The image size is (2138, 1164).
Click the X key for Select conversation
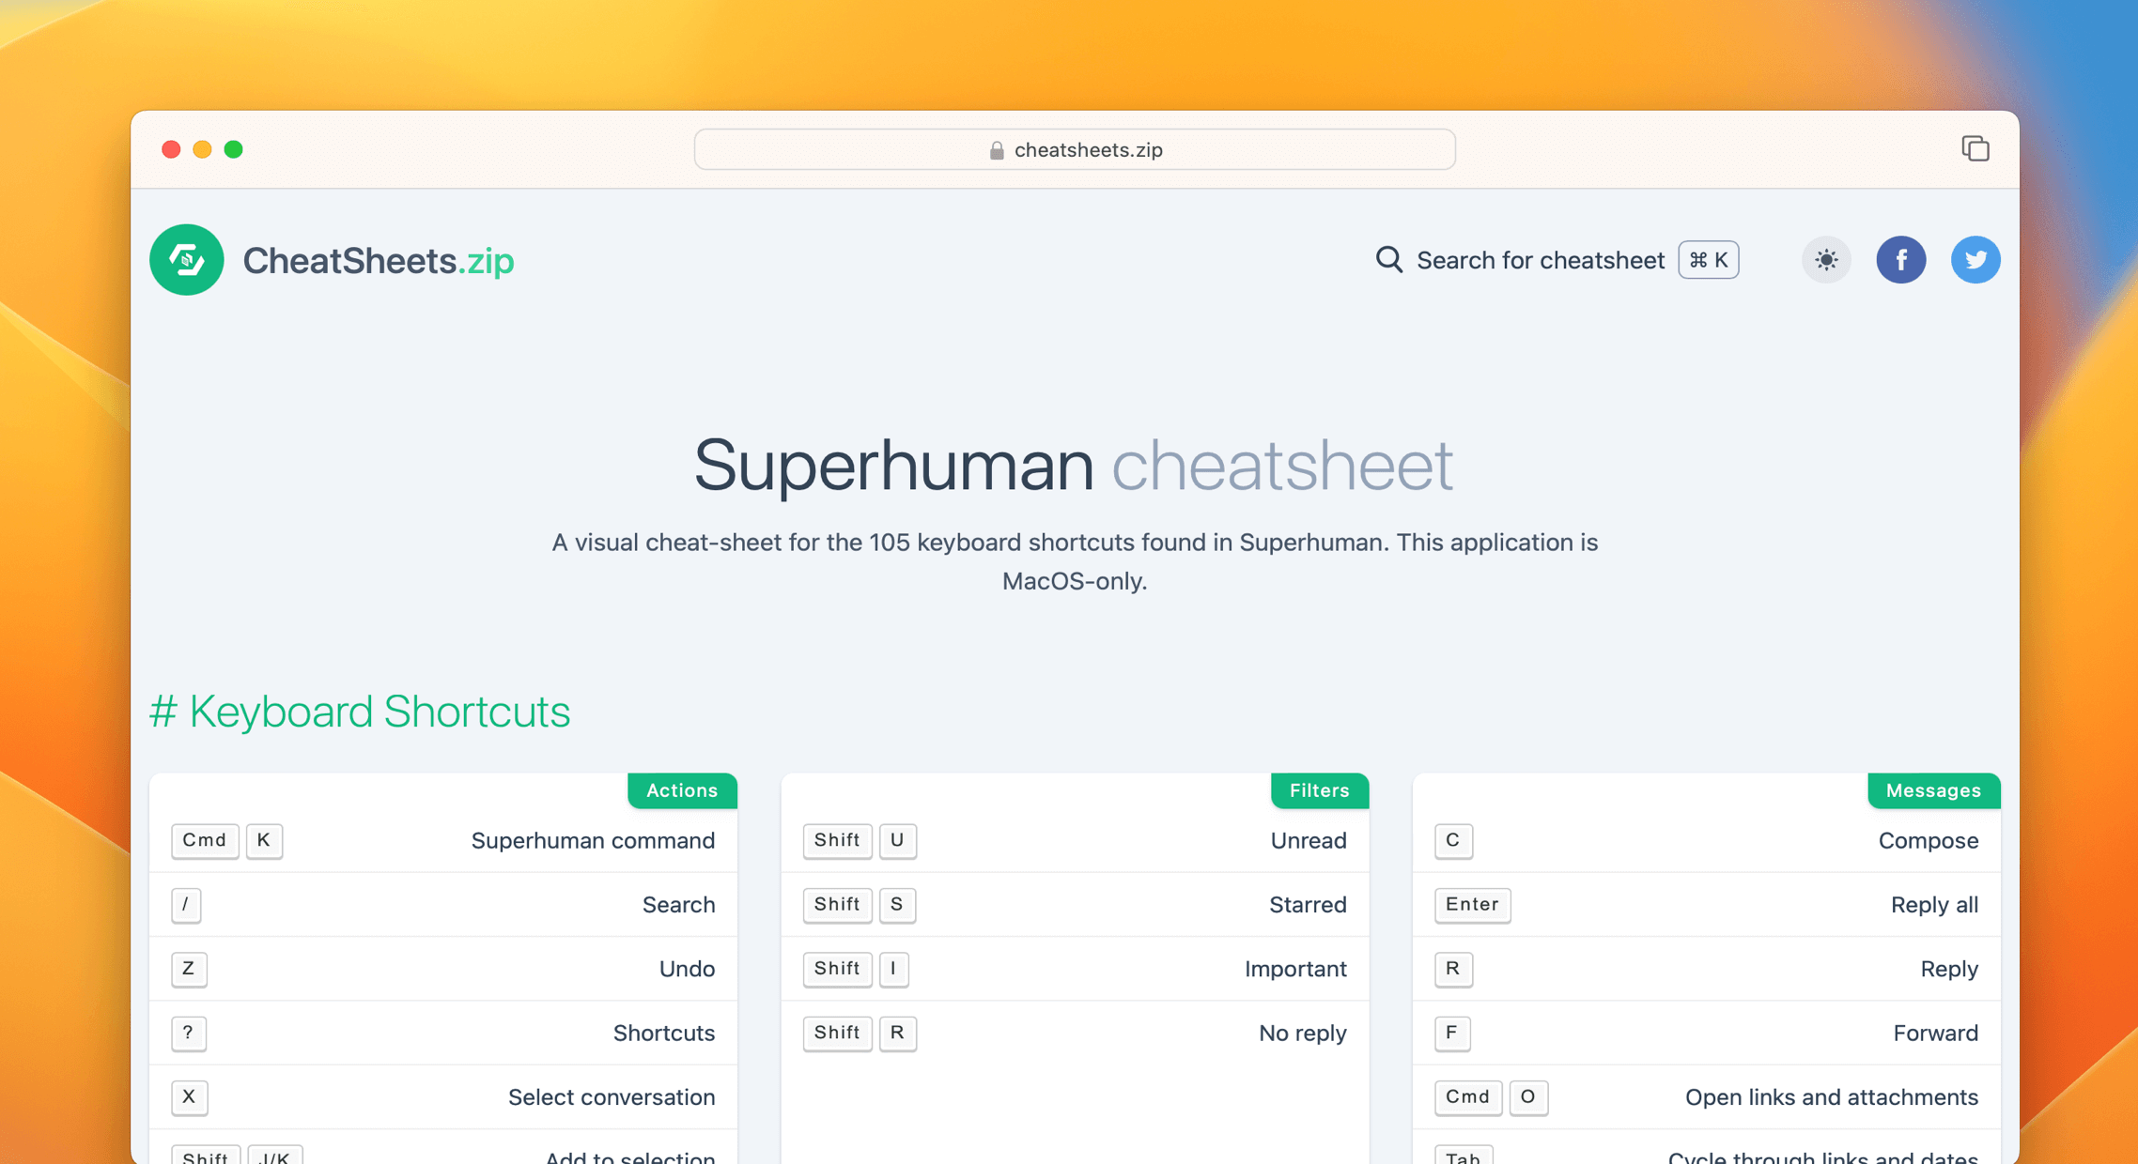coord(189,1096)
